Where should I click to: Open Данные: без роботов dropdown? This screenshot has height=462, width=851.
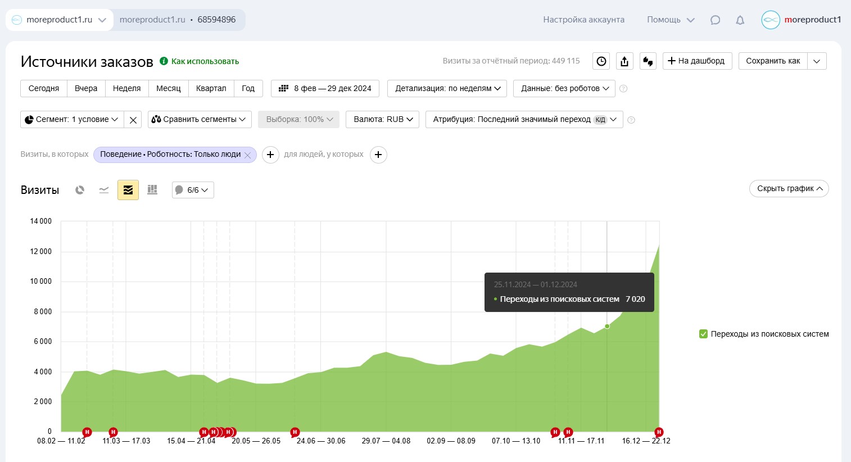coord(564,89)
